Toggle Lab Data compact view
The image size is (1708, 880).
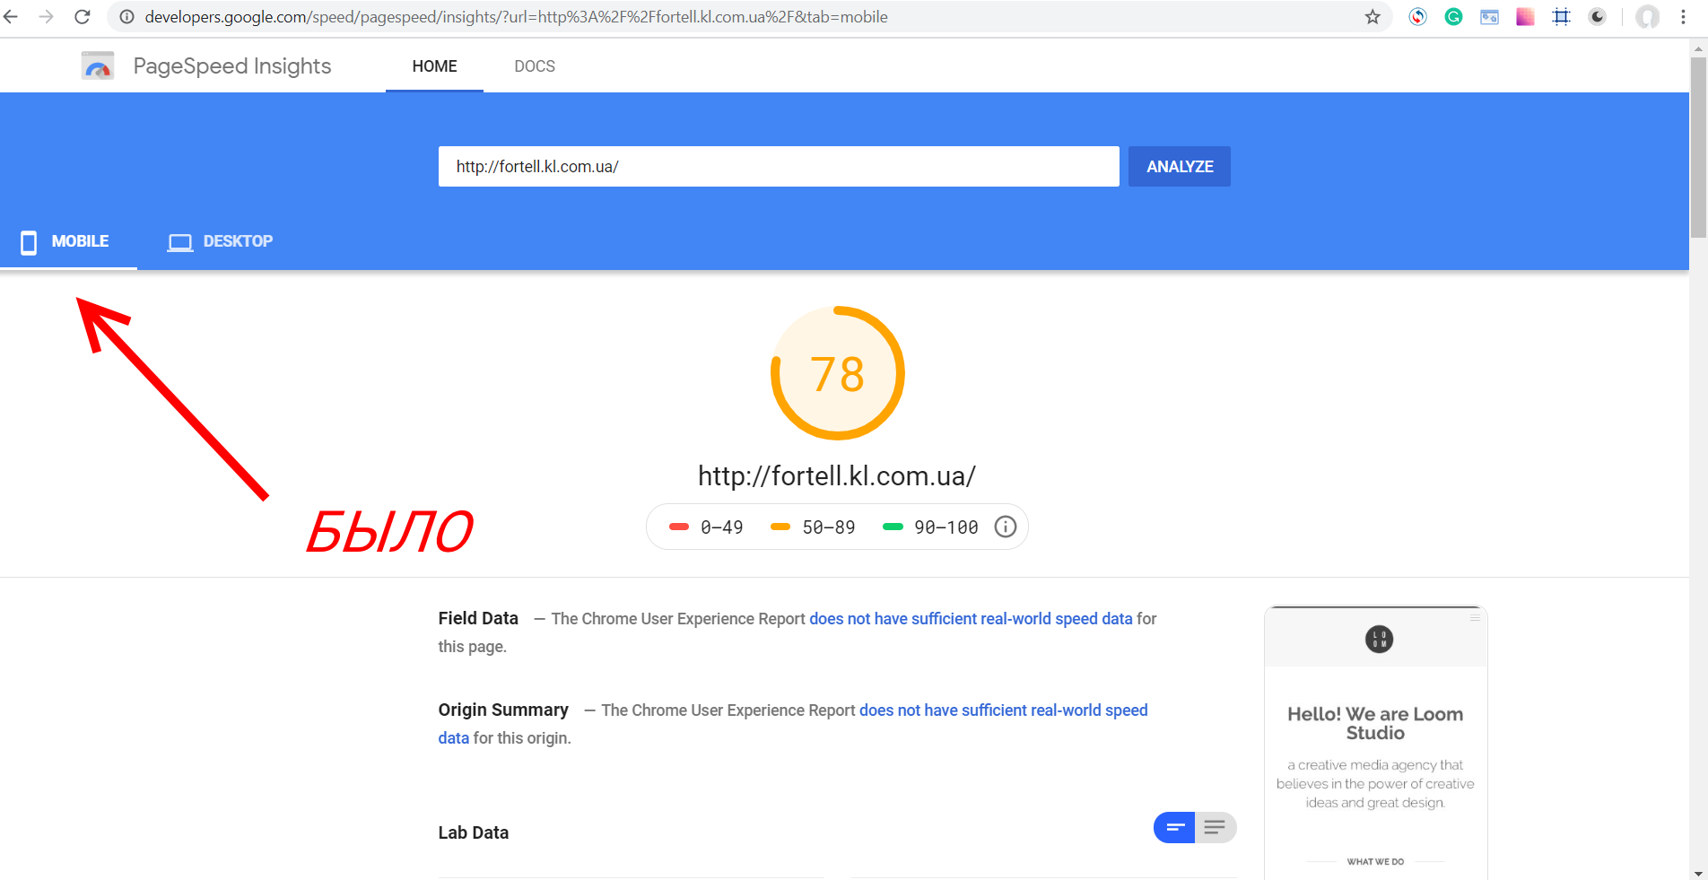[x=1174, y=827]
